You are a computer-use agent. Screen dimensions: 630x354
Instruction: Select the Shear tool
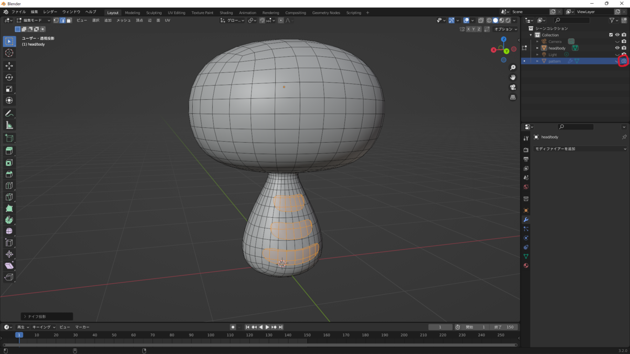(x=9, y=266)
